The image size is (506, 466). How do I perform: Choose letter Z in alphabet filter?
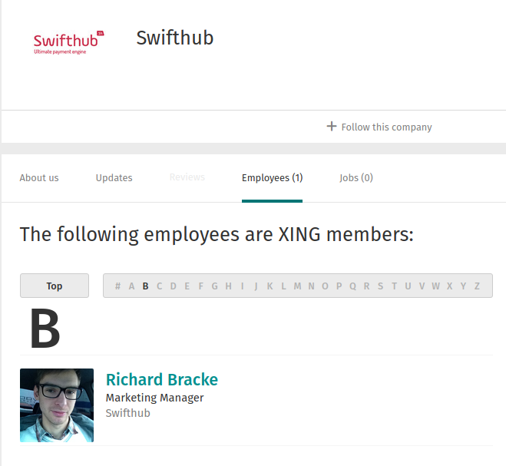pyautogui.click(x=477, y=286)
